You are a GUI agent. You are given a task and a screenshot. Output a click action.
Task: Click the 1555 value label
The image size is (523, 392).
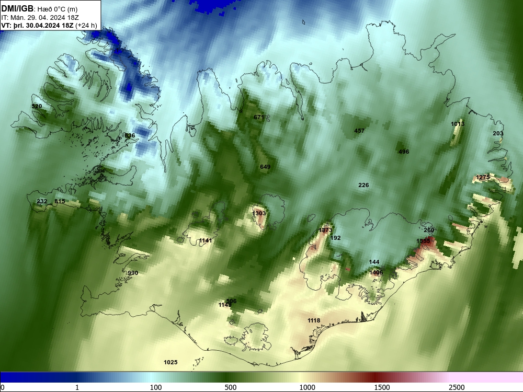(x=423, y=241)
